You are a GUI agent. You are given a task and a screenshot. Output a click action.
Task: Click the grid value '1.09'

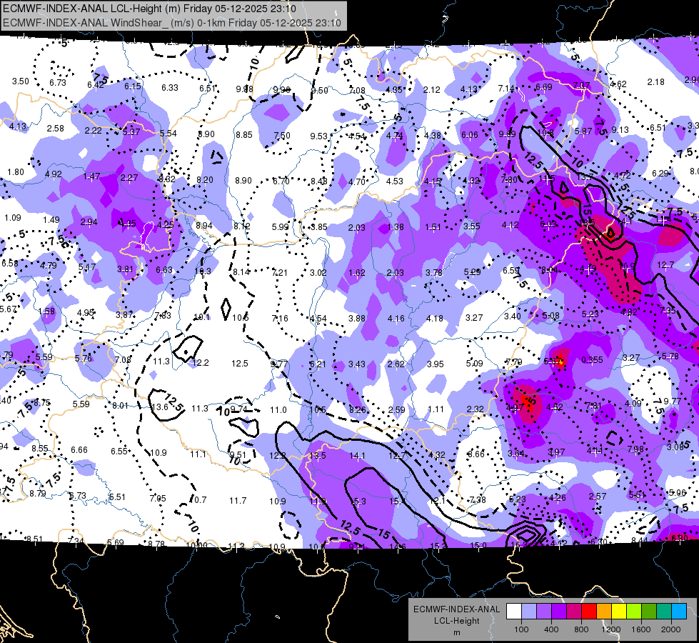pyautogui.click(x=13, y=218)
